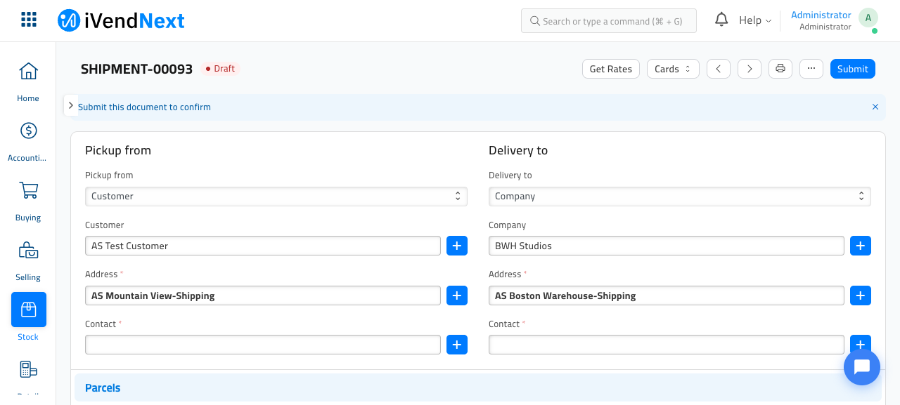This screenshot has width=900, height=405.
Task: Click the BWH Studios company field
Action: click(x=667, y=246)
